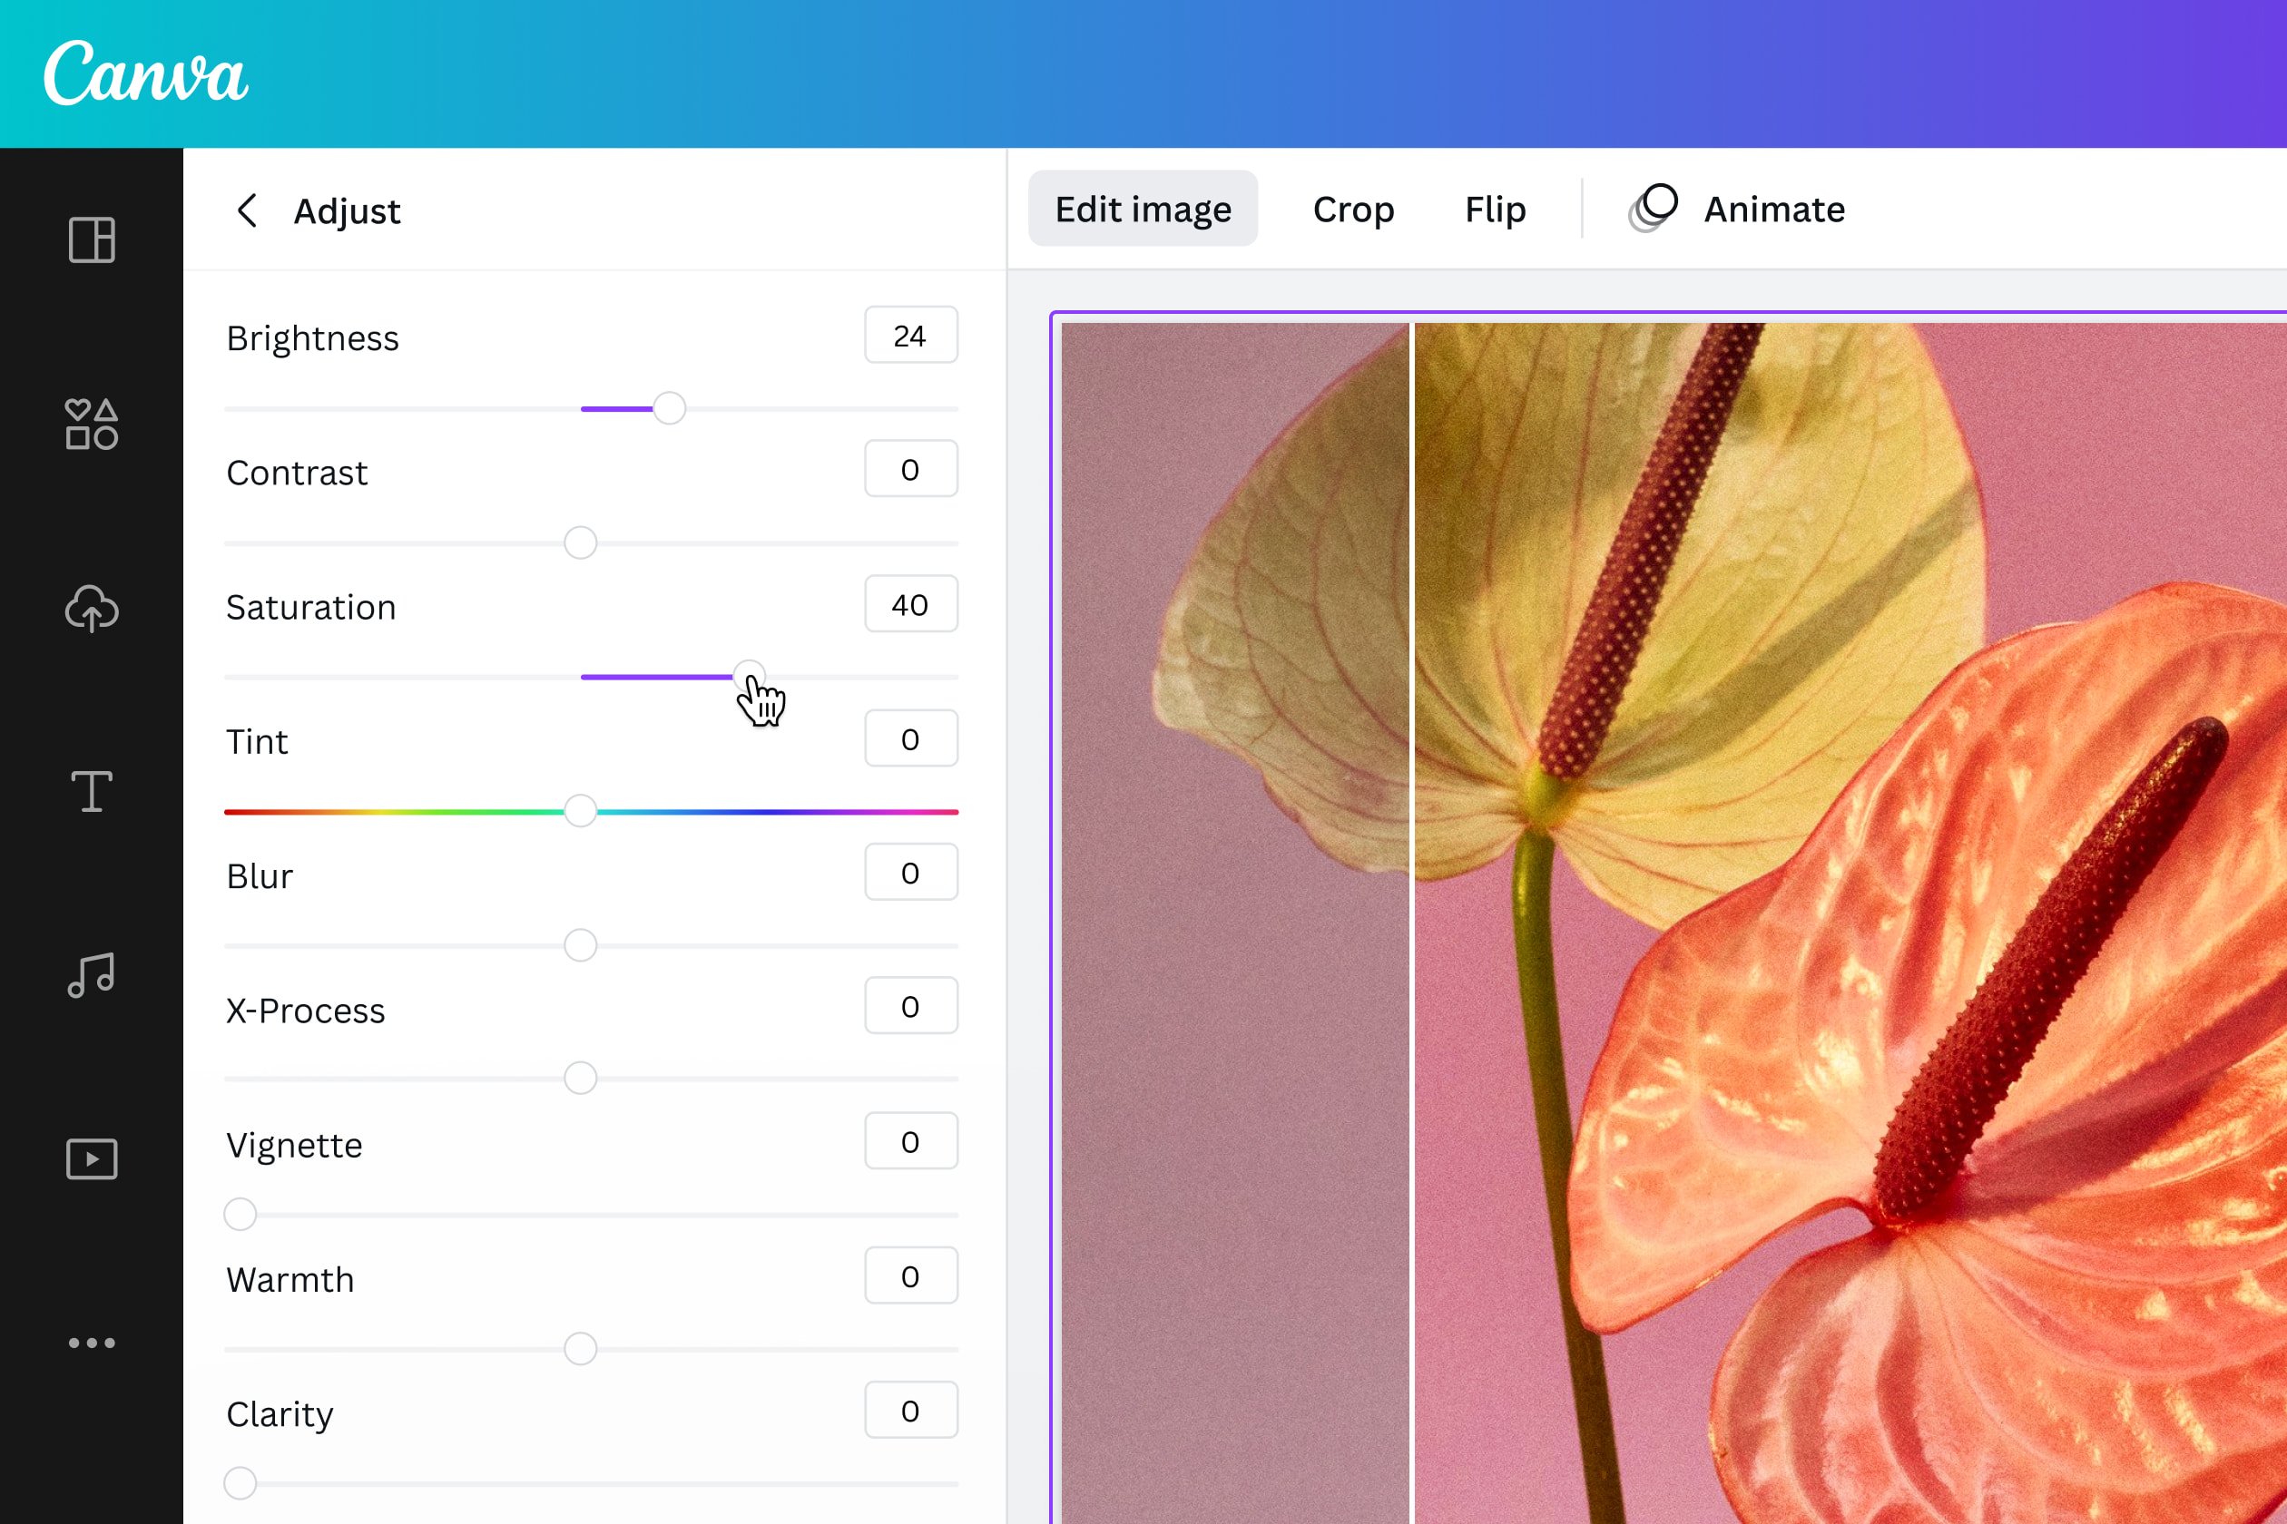Open the Flip options
This screenshot has width=2287, height=1524.
pyautogui.click(x=1495, y=208)
